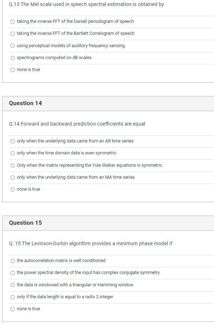Choose 'none is true' for question 14
The image size is (214, 325).
point(13,189)
